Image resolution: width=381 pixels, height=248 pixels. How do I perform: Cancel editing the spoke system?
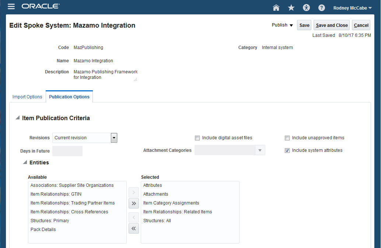[x=361, y=25]
